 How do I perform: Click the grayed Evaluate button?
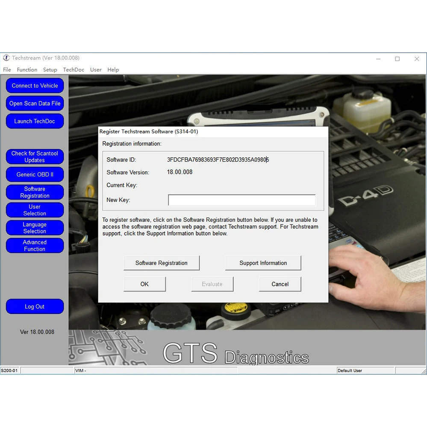(x=212, y=284)
